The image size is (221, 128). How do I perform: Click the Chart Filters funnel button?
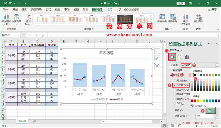pyautogui.click(x=157, y=65)
